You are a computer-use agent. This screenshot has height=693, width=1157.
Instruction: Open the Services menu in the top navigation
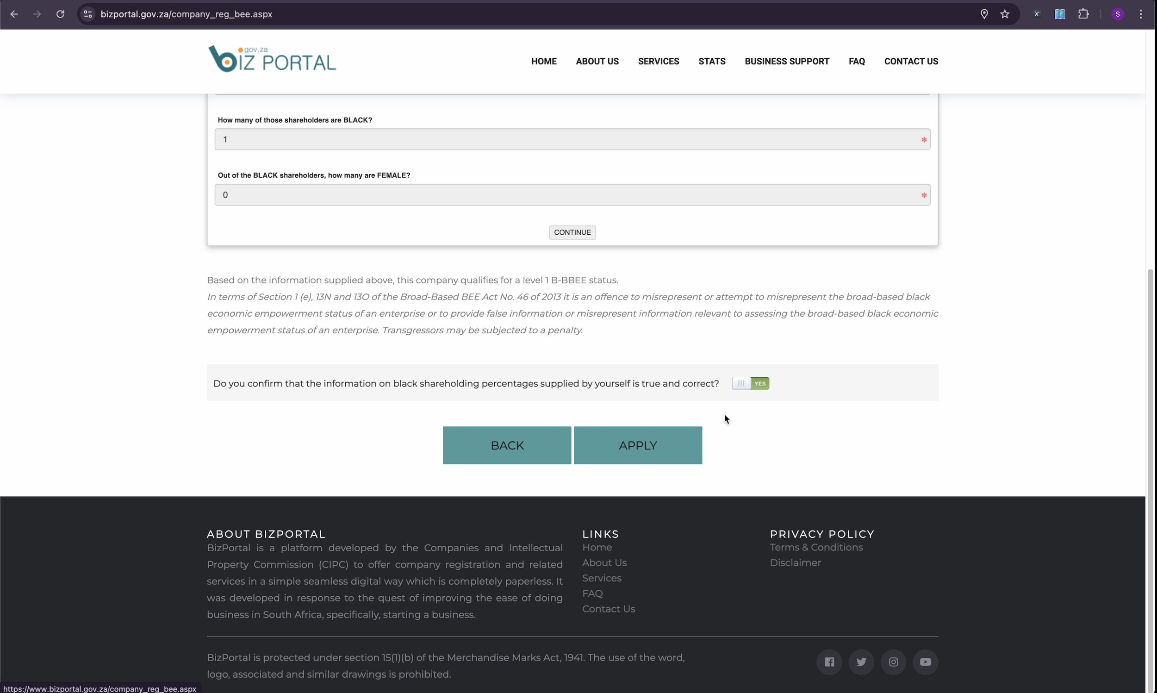click(x=658, y=61)
